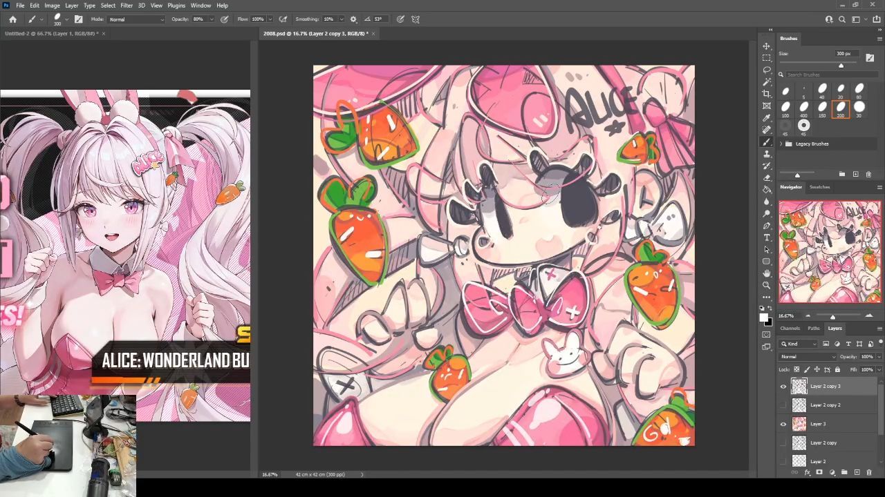Open smoothing options gear icon
Image resolution: width=885 pixels, height=497 pixels.
tap(353, 19)
